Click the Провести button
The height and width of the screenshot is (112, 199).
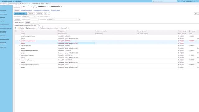coord(39,14)
